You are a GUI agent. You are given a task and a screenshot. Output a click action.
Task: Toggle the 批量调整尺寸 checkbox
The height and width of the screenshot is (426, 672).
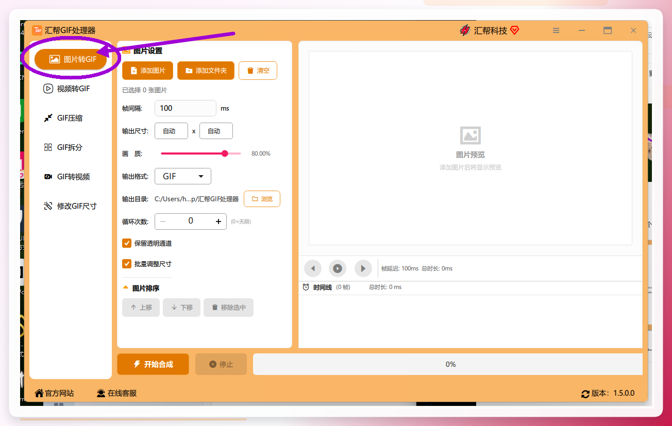pyautogui.click(x=127, y=264)
